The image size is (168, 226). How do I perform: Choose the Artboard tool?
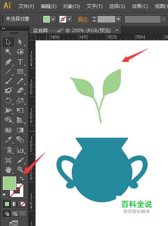[8, 160]
